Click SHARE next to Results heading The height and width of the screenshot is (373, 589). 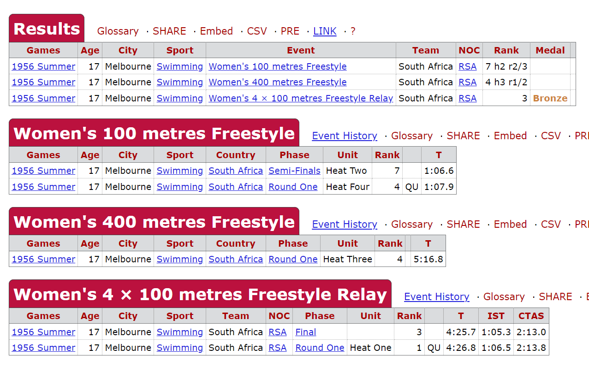click(169, 31)
